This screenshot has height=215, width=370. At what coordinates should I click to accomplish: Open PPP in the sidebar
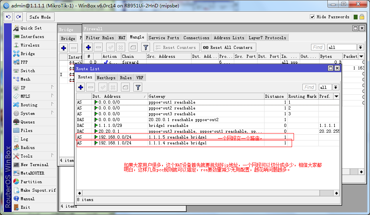[x=24, y=62]
